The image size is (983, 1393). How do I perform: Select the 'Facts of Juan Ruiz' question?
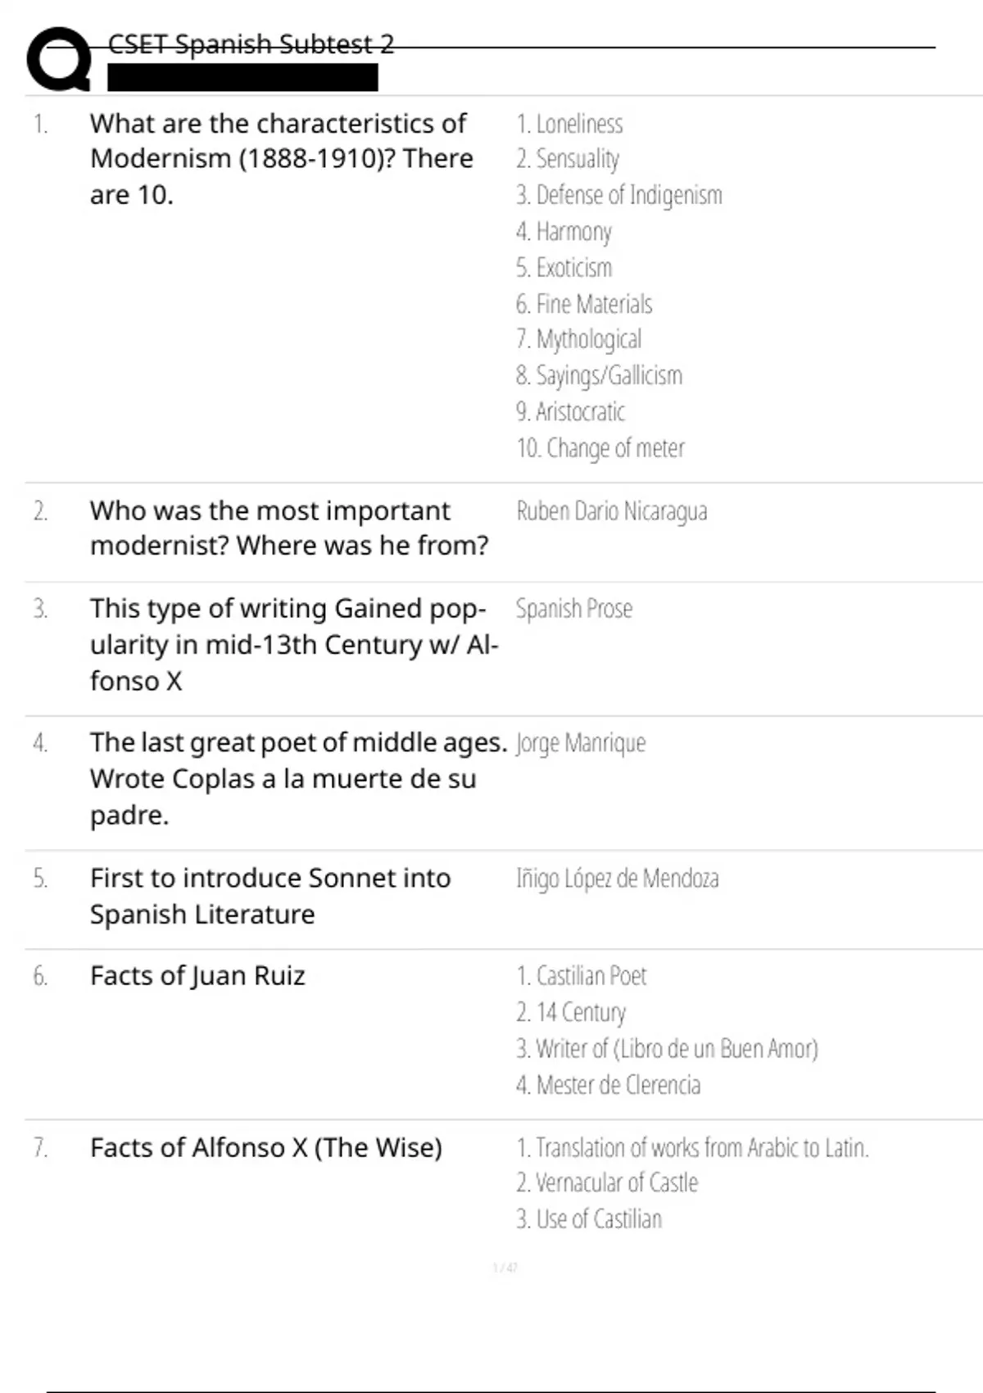pos(197,976)
